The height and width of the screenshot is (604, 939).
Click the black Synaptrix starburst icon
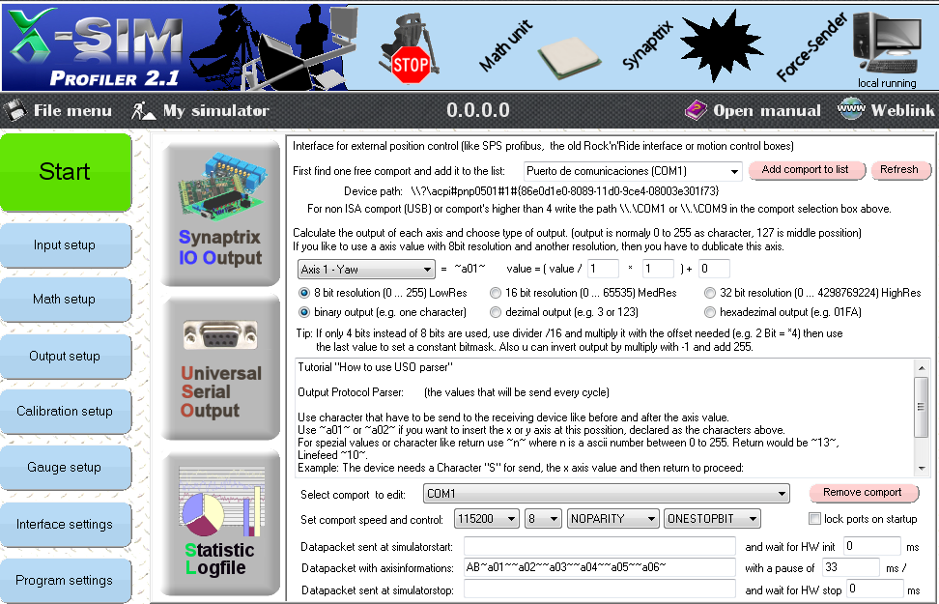pos(721,46)
